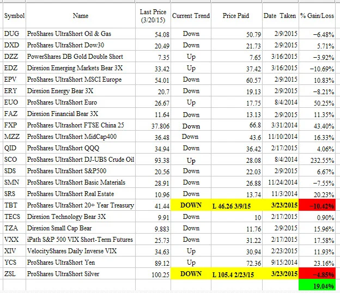Image resolution: width=340 pixels, height=293 pixels.
Task: Click the 11/10/2014 date cell
Action: coord(281,137)
